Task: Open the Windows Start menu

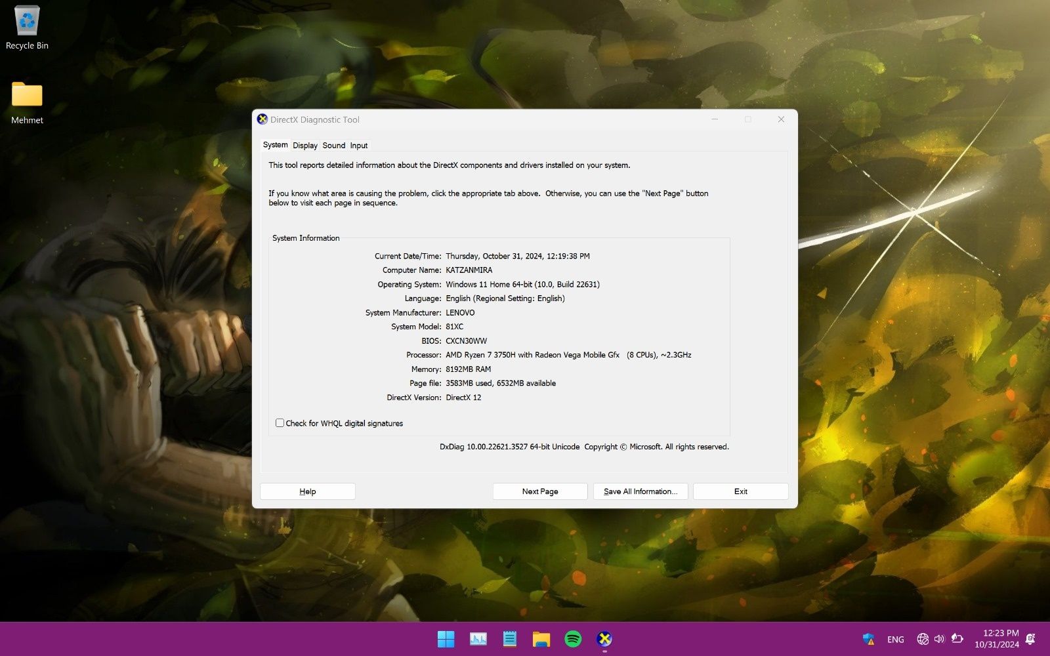Action: (x=446, y=639)
